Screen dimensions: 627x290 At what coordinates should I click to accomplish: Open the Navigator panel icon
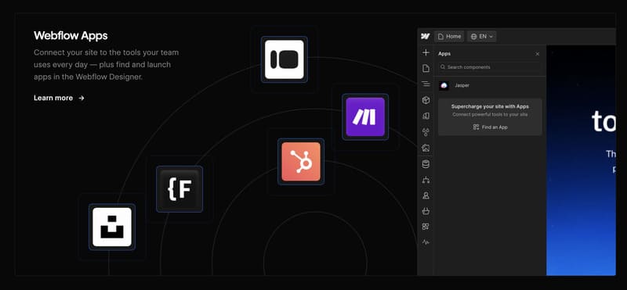pos(426,84)
